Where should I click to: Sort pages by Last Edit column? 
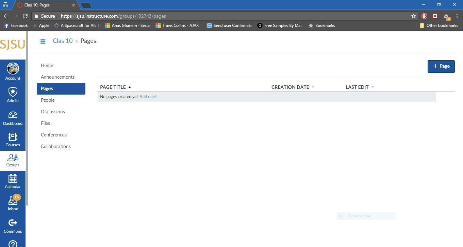tap(357, 87)
